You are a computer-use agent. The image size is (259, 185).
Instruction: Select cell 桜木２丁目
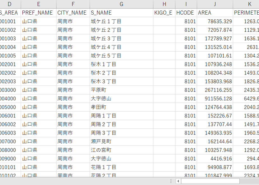pos(121,73)
